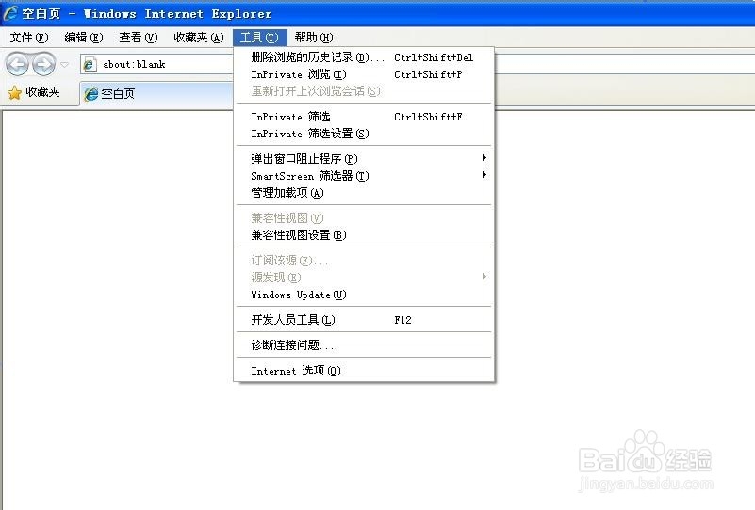This screenshot has width=755, height=510.
Task: Open the 帮助(H) menu
Action: point(314,38)
